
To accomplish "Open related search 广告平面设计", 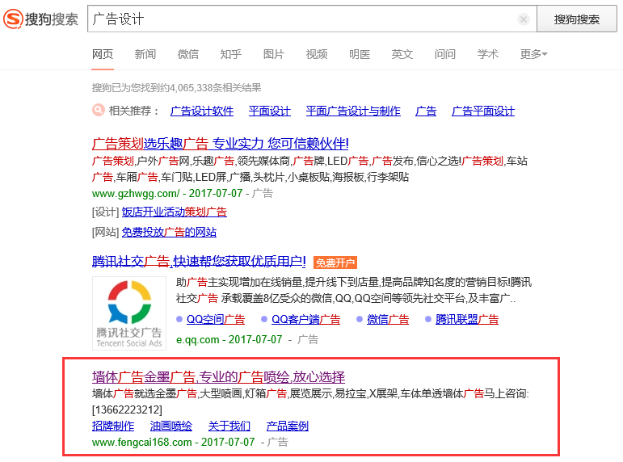I will click(x=483, y=111).
